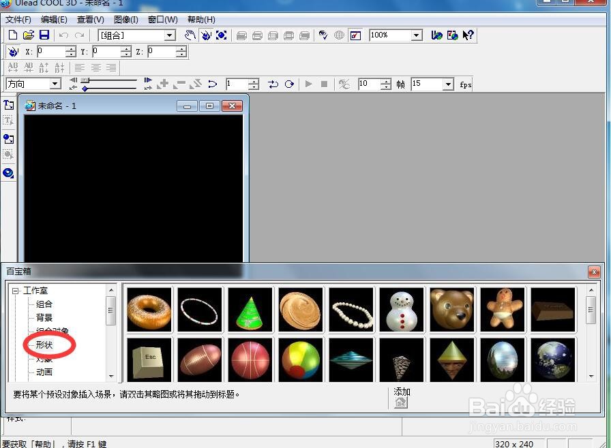Open the 窗口(W) menu

coord(162,20)
